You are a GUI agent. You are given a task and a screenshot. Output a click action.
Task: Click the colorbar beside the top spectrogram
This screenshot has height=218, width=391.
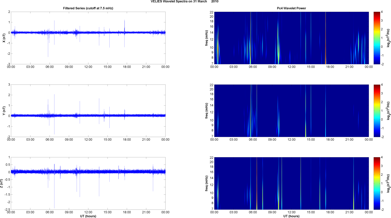[x=377, y=38]
